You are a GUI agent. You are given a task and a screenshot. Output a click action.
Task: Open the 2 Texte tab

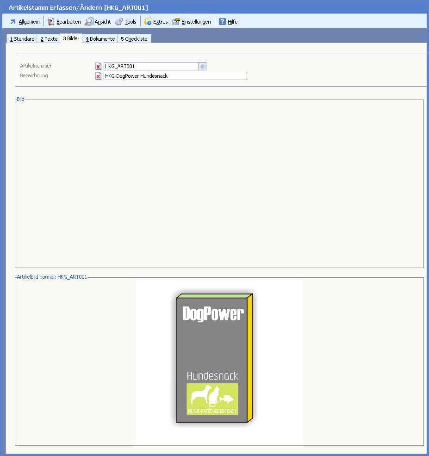pyautogui.click(x=49, y=39)
